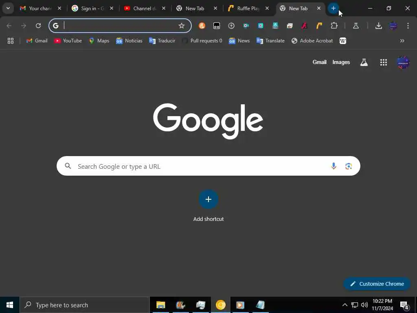Click the teal square screenshot extension icon
417x313 pixels.
[261, 26]
